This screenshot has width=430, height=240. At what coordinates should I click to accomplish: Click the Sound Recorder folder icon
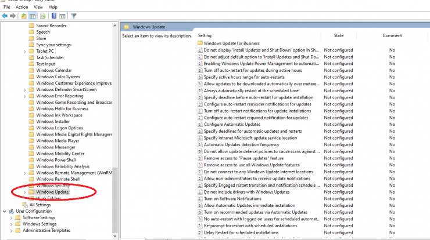tap(31, 26)
